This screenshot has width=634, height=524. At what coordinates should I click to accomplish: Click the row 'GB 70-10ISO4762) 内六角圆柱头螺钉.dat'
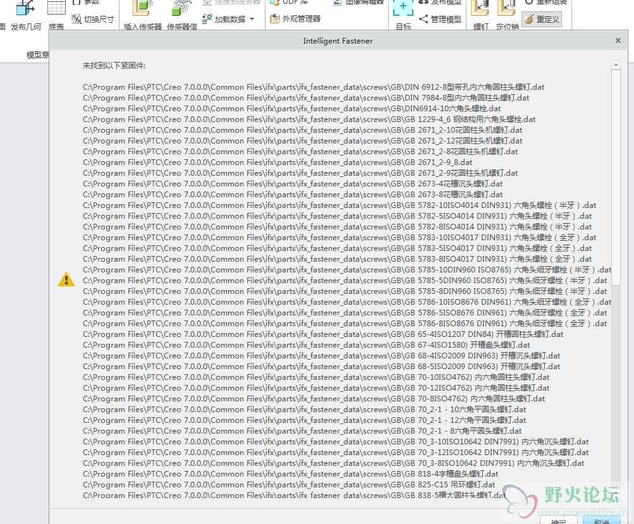pos(316,377)
